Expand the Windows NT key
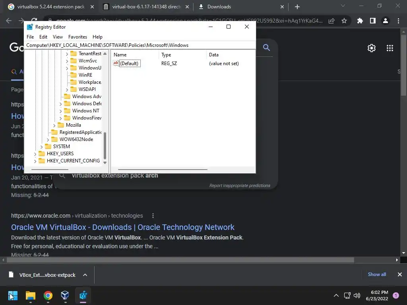 click(60, 111)
